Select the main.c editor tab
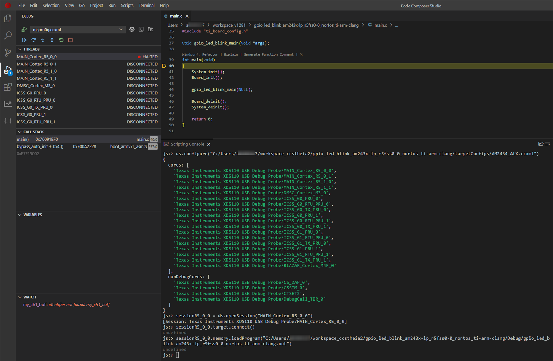 [x=176, y=16]
